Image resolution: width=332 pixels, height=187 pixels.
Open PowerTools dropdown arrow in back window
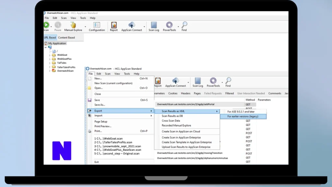[178, 27]
